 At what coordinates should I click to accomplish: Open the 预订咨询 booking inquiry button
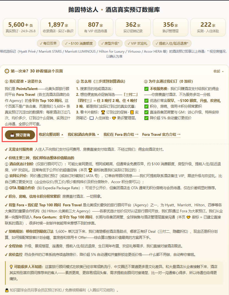coord(20,135)
